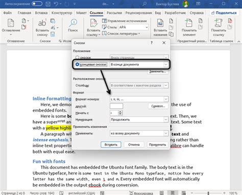Image resolution: width=242 pixels, height=195 pixels.
Task: Click the zoom in plus button
Action: (x=225, y=193)
